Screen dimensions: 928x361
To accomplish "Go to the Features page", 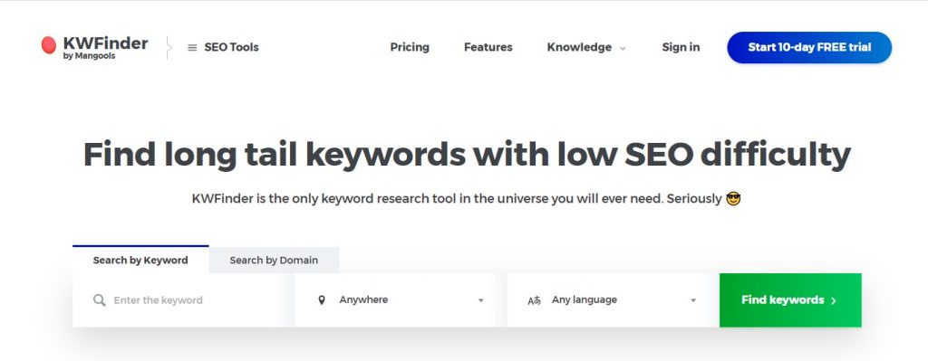I will 488,47.
